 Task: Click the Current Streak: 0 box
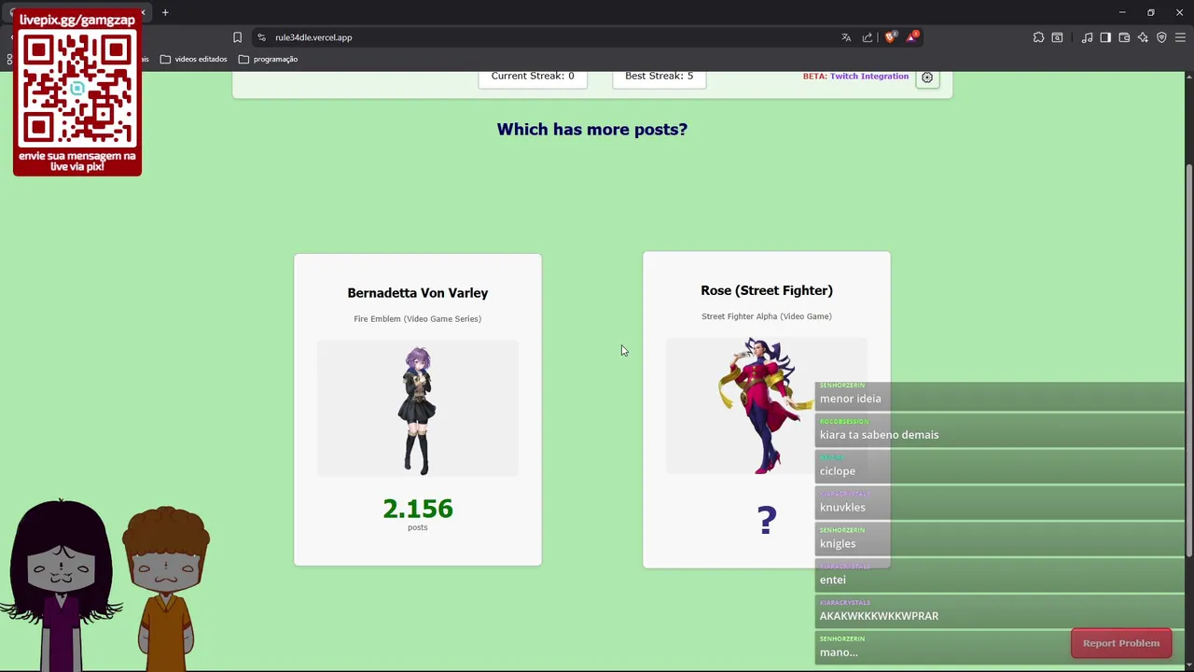(x=533, y=78)
